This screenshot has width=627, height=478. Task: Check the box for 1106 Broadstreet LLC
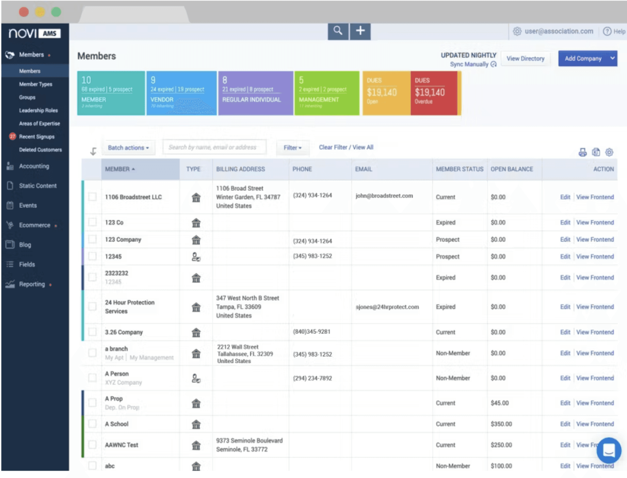coord(93,197)
